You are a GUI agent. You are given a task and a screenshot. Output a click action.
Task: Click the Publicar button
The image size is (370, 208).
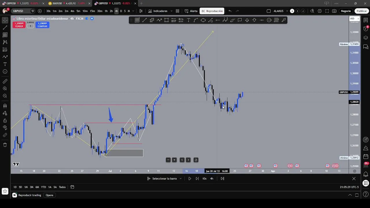(x=361, y=11)
